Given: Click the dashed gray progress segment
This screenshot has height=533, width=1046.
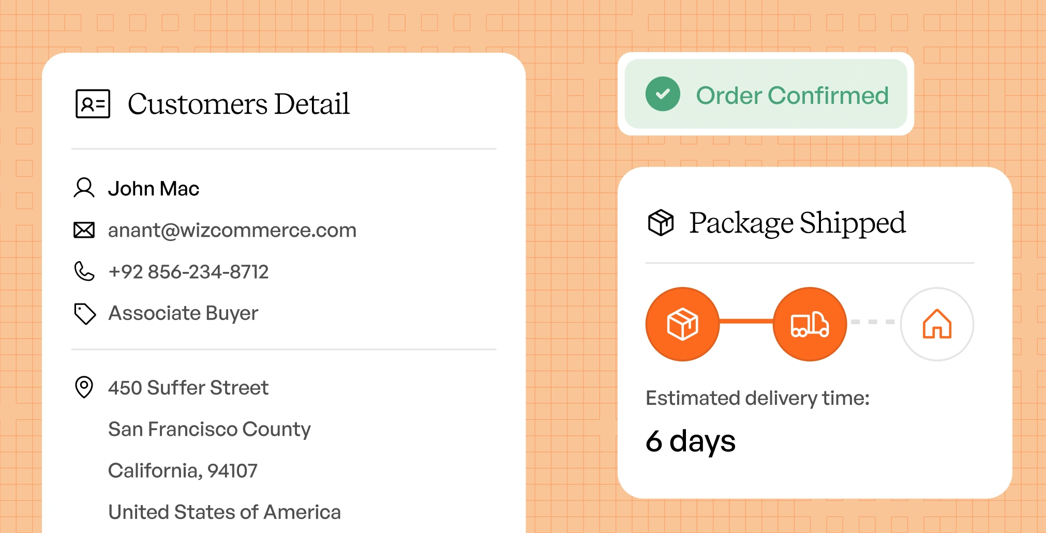Looking at the screenshot, I should tap(873, 322).
